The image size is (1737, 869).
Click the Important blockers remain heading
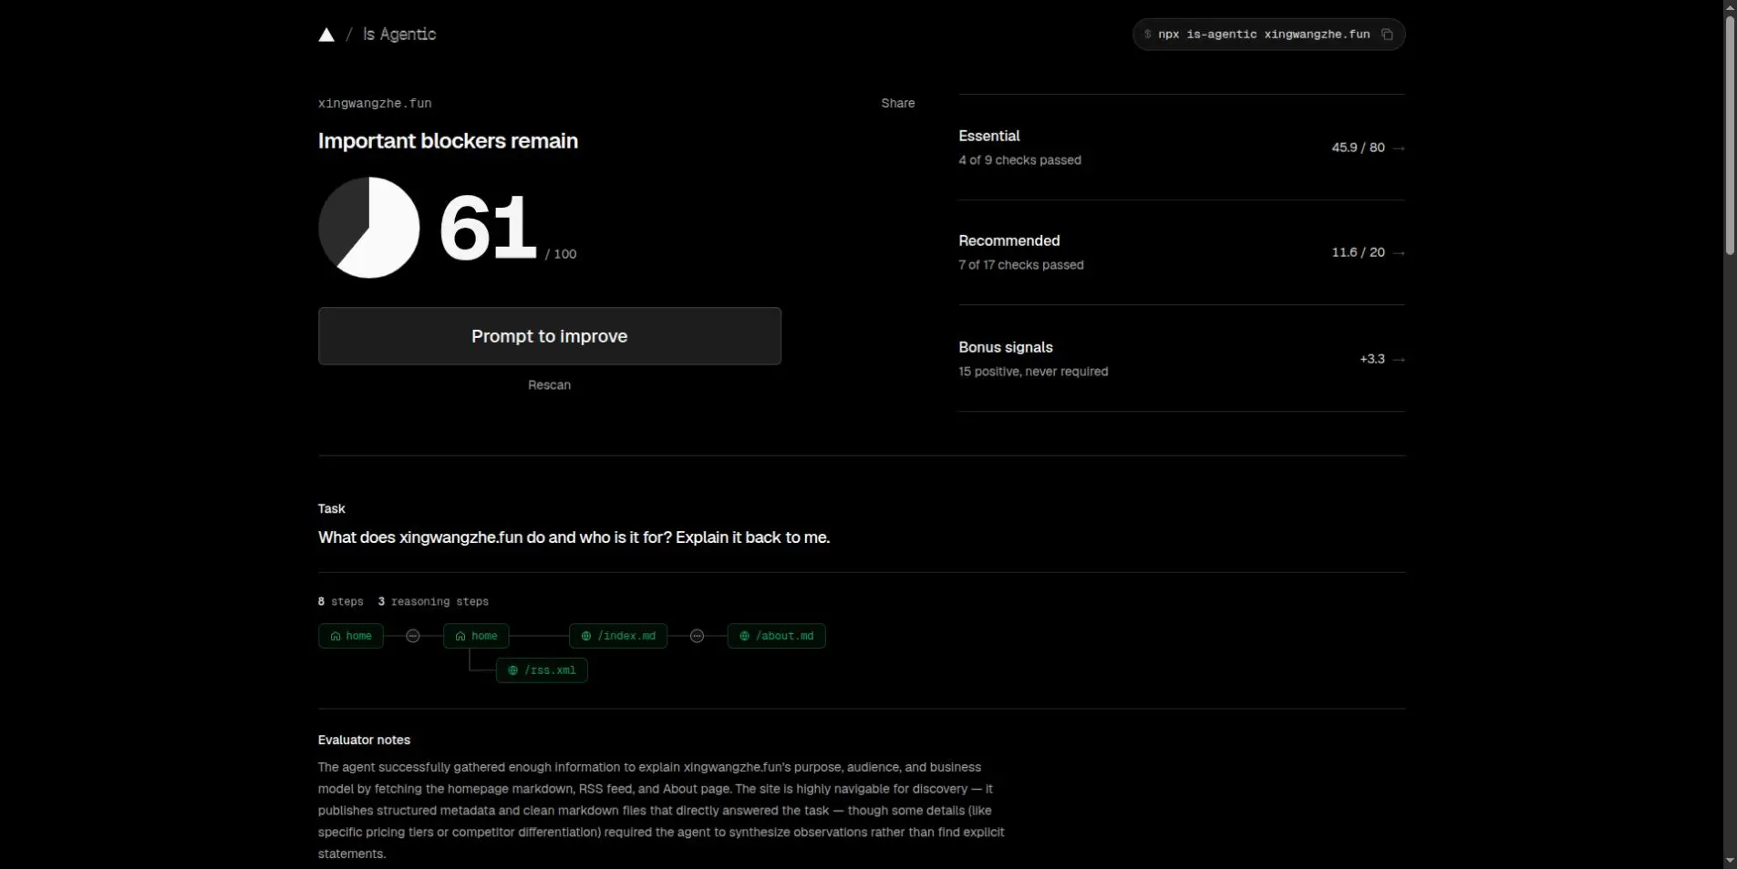(x=448, y=141)
